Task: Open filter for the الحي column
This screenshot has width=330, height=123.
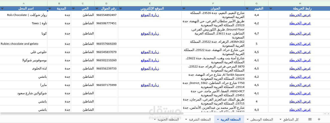Action: 73,8
